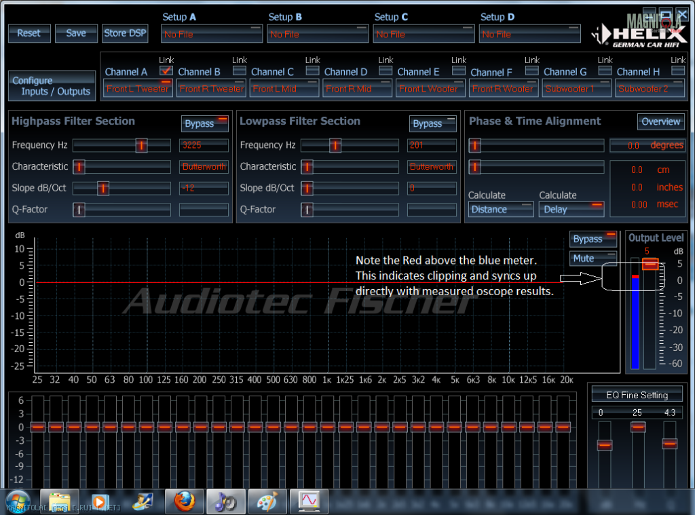
Task: Open the Front L Woofer name box
Action: pos(431,88)
